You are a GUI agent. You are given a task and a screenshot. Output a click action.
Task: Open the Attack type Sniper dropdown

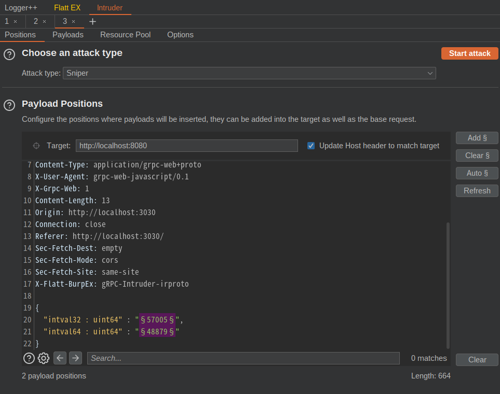249,73
